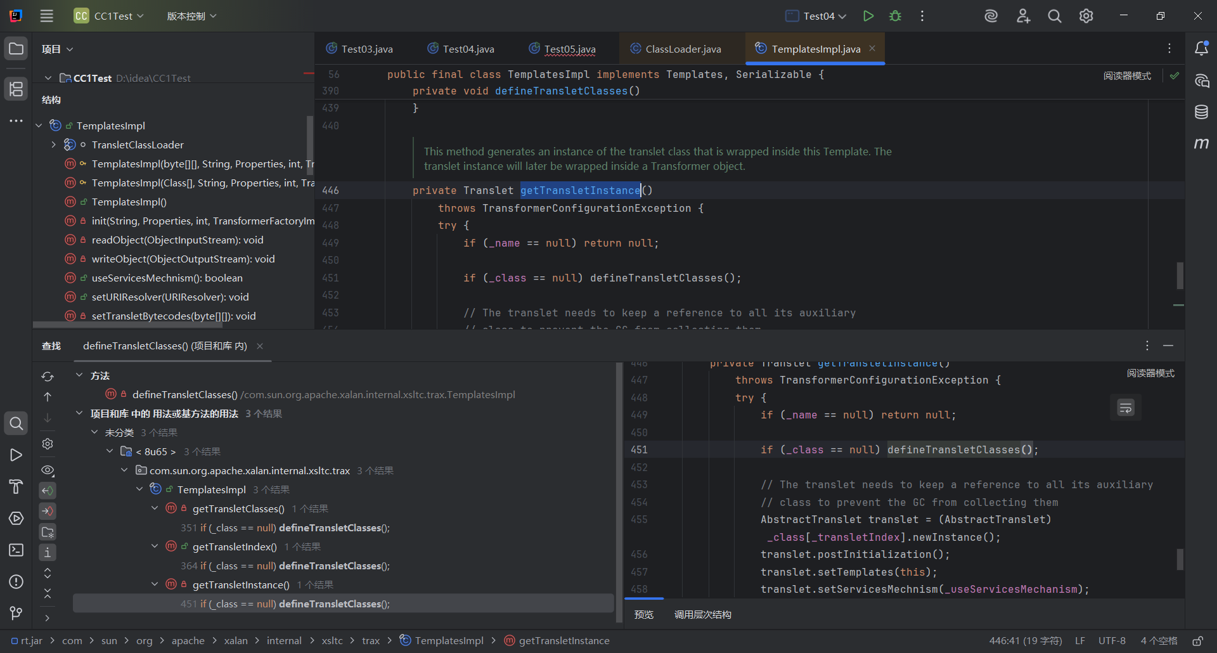This screenshot has height=653, width=1217.
Task: Toggle soft wrap in preview pane
Action: pyautogui.click(x=1126, y=408)
